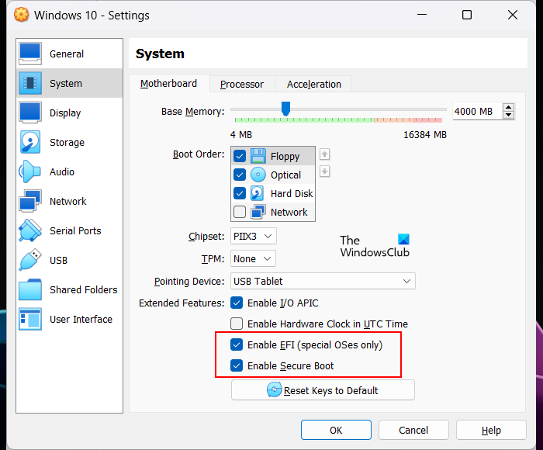Click Reset Keys to Default button
Viewport: 543px width, 450px height.
(323, 390)
